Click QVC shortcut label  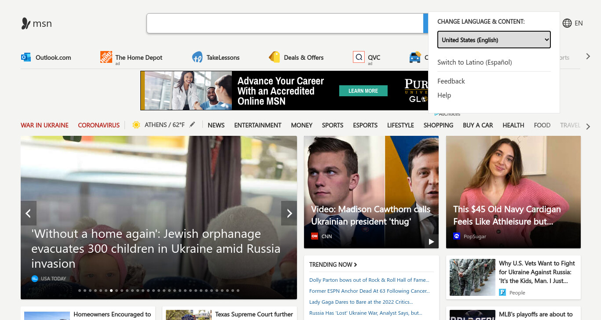click(374, 58)
